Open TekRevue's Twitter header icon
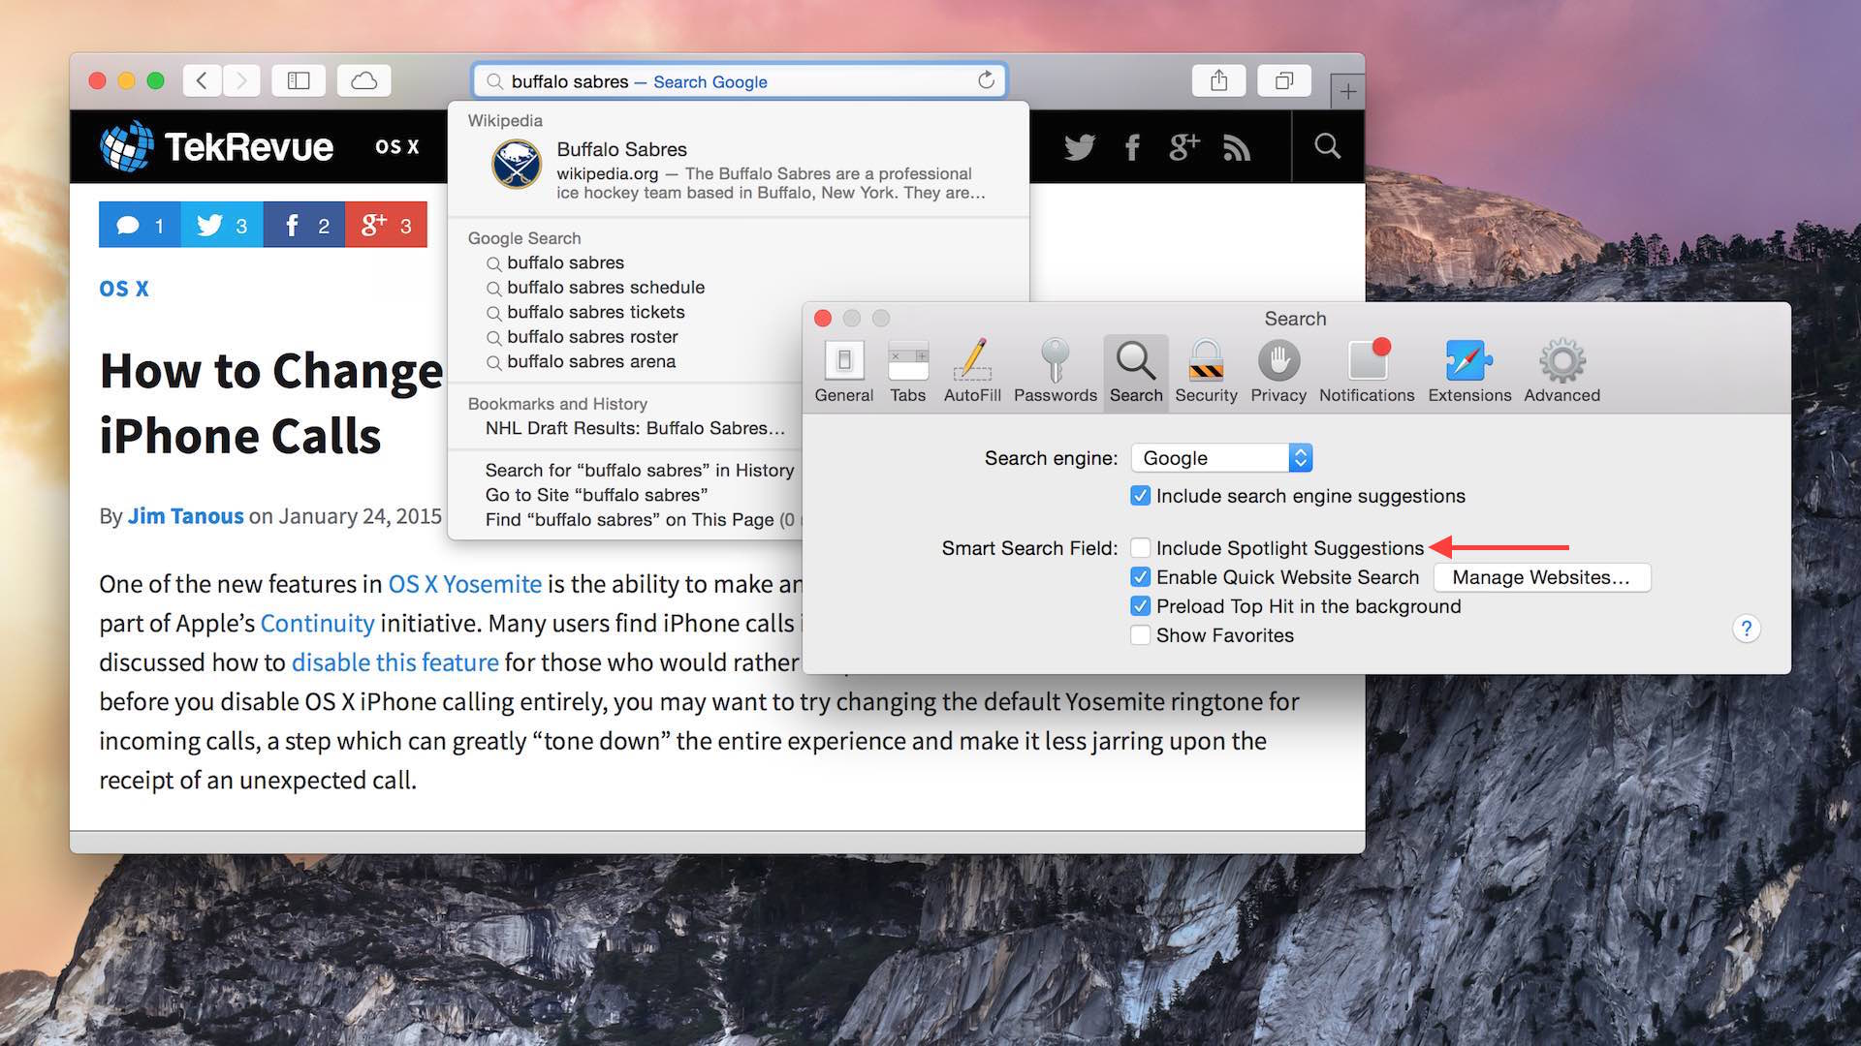This screenshot has height=1046, width=1861. (1079, 147)
